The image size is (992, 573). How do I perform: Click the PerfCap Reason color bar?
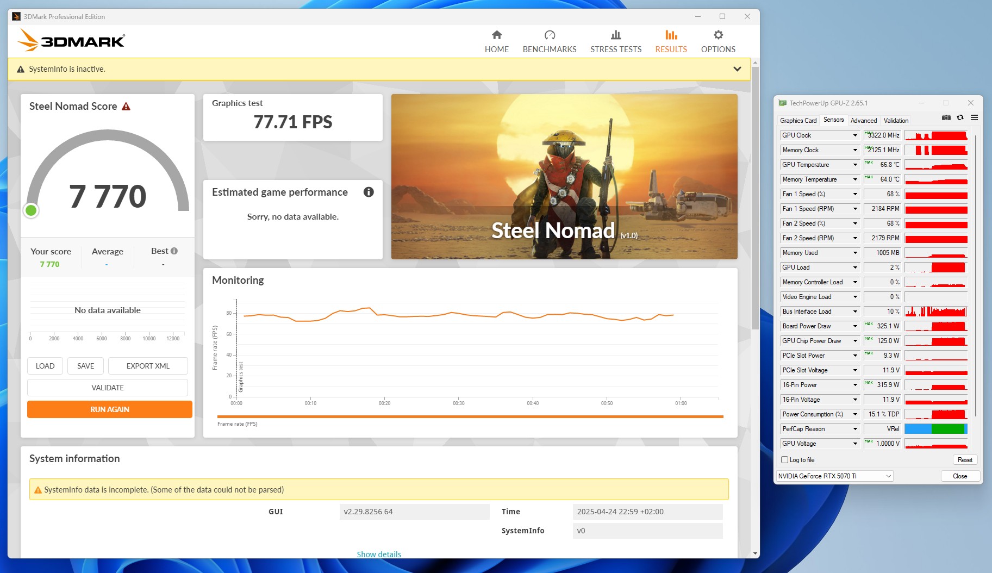click(936, 429)
